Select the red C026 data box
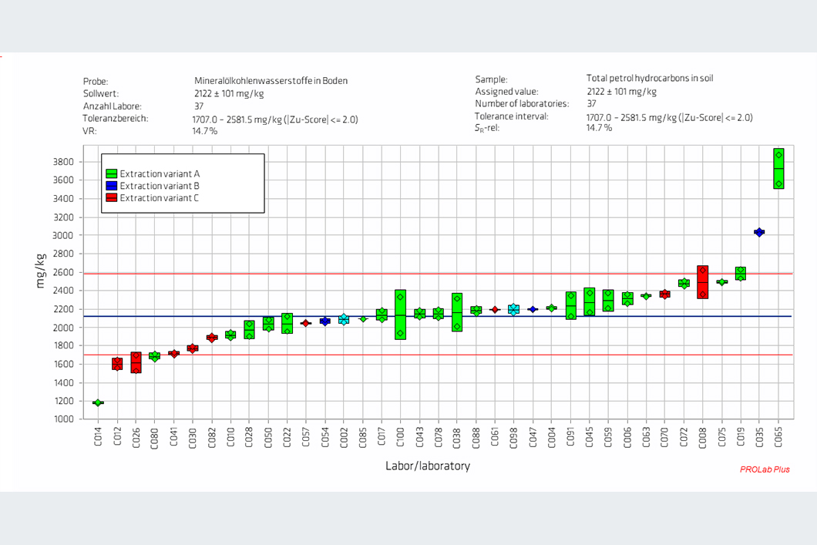The height and width of the screenshot is (545, 817). 136,362
